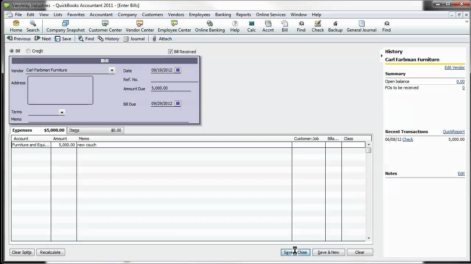This screenshot has height=264, width=471.
Task: Select the Furniture and Equi... account cell
Action: coord(31,145)
